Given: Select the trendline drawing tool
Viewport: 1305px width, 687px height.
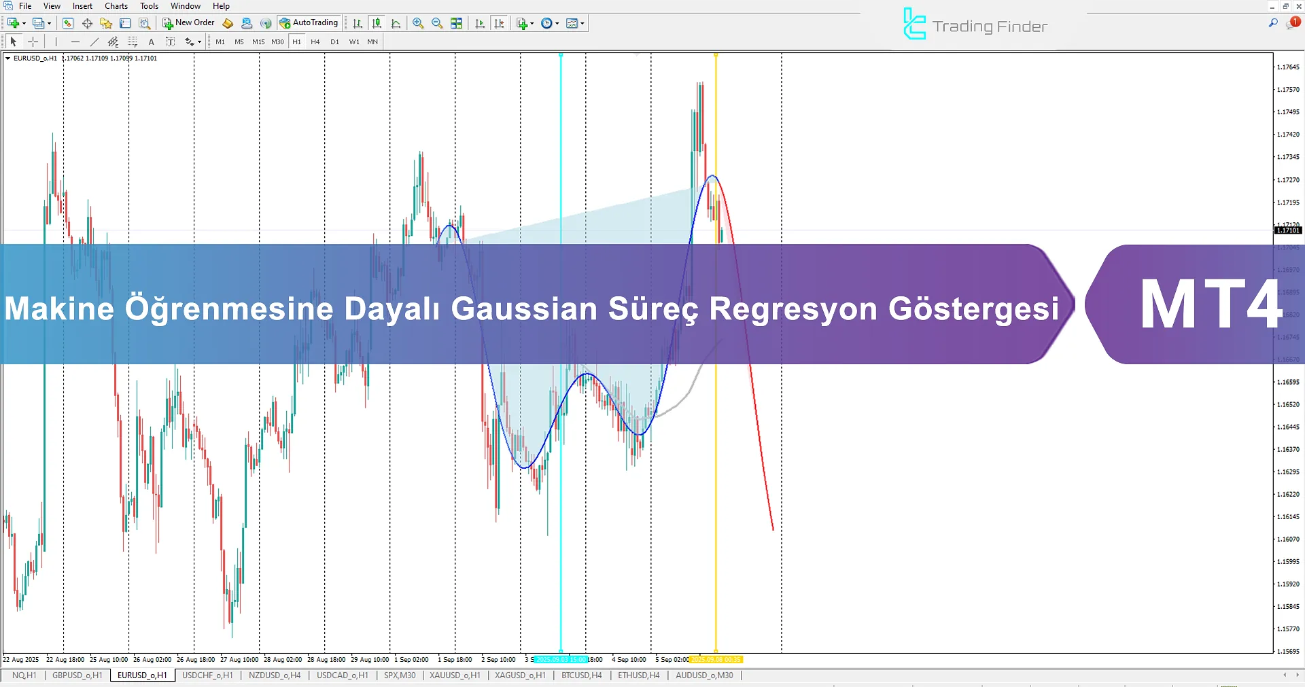Looking at the screenshot, I should pos(94,41).
